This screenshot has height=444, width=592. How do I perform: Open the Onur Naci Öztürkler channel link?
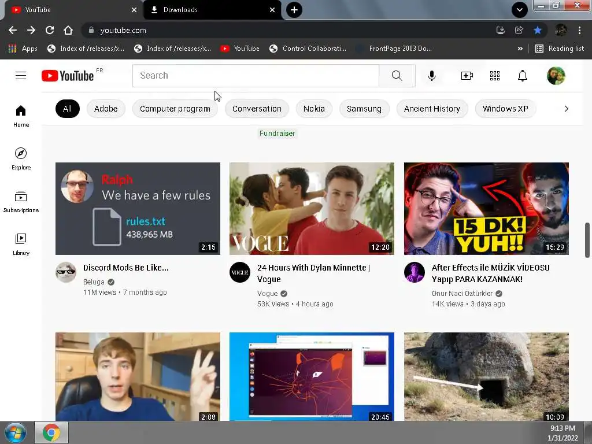(x=462, y=293)
